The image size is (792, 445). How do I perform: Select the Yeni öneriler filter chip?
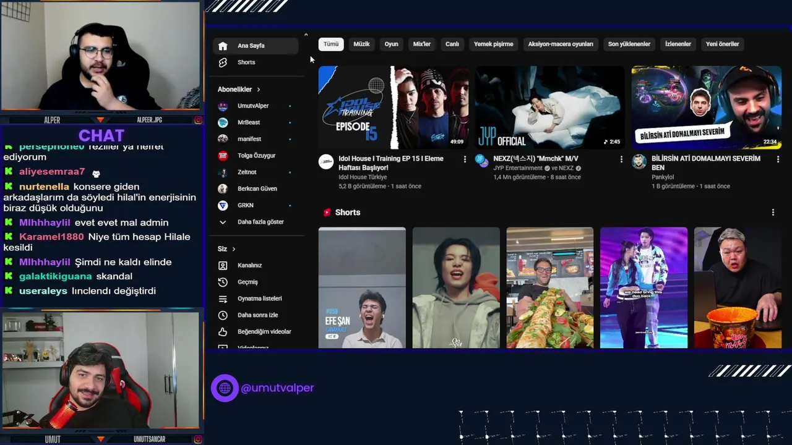tap(723, 44)
